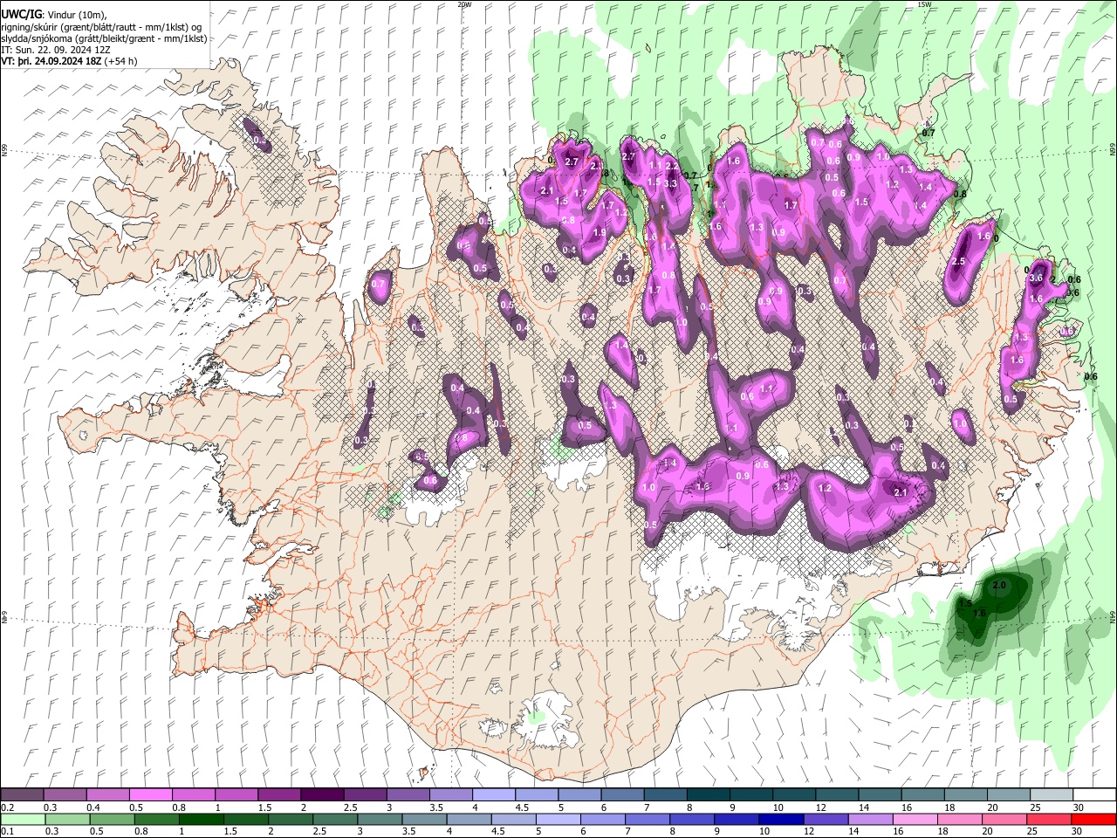Click the "15W" longitude label
Viewport: 1117px width, 838px height.
(924, 4)
